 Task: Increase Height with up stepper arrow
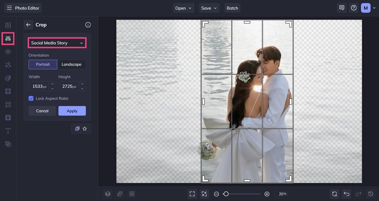point(82,84)
